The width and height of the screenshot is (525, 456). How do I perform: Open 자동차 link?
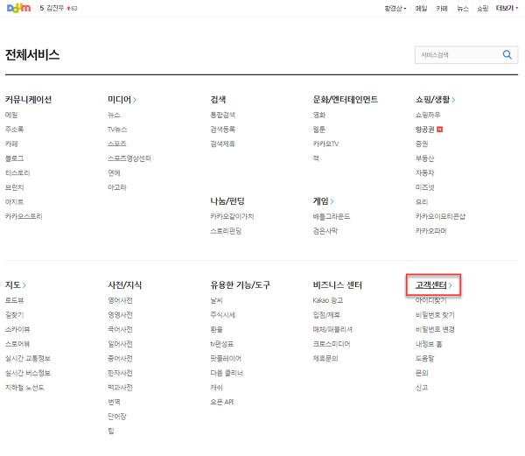pos(425,172)
